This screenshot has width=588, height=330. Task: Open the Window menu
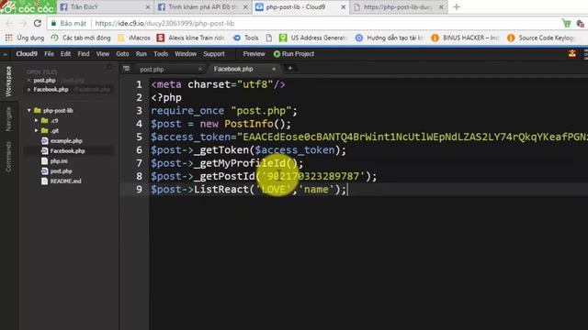click(186, 54)
